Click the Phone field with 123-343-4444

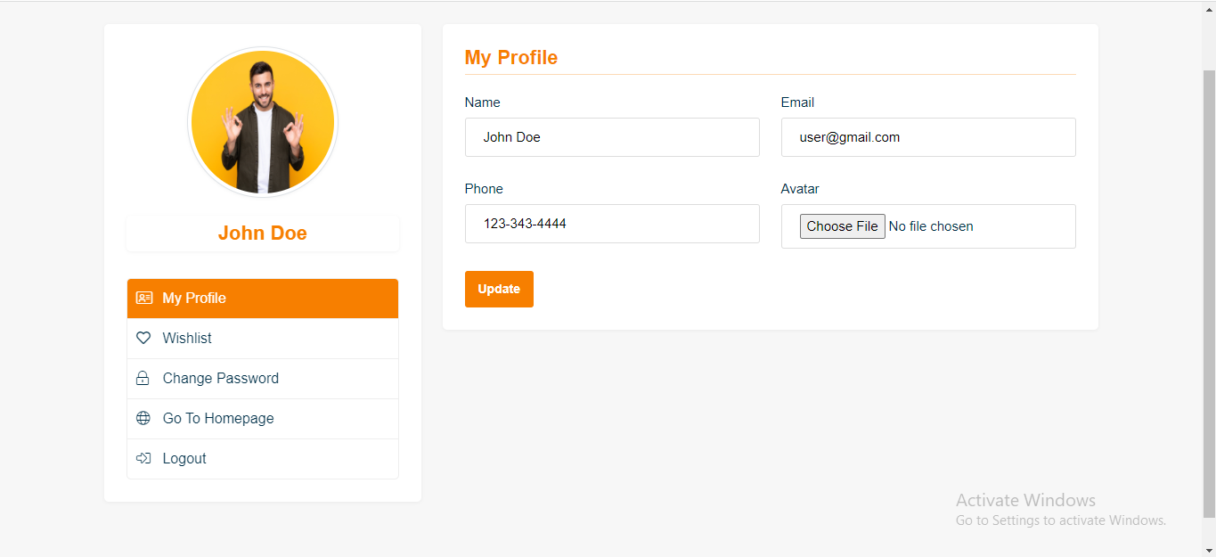point(612,224)
